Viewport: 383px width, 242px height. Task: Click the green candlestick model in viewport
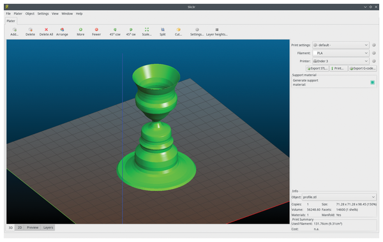click(156, 127)
